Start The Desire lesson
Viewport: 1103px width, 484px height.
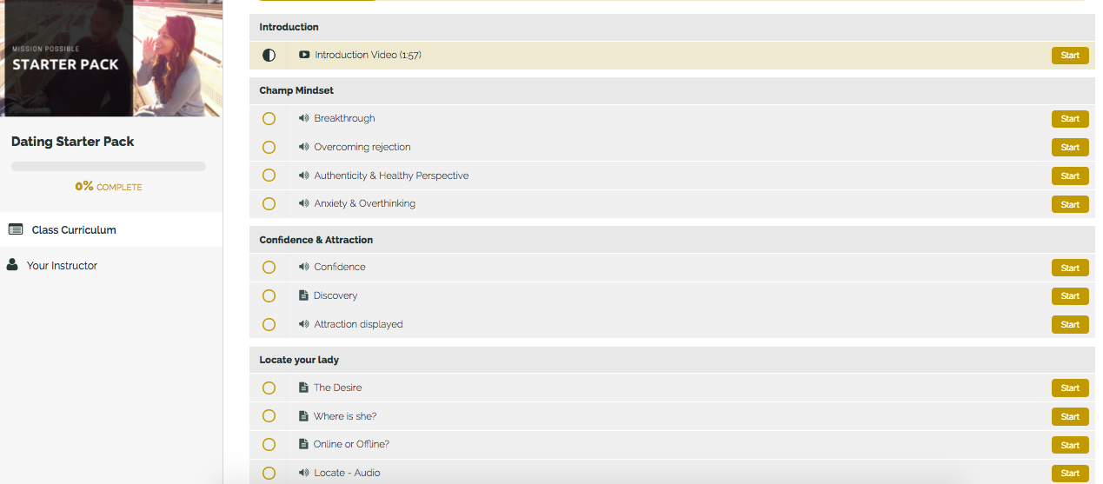coord(1070,388)
